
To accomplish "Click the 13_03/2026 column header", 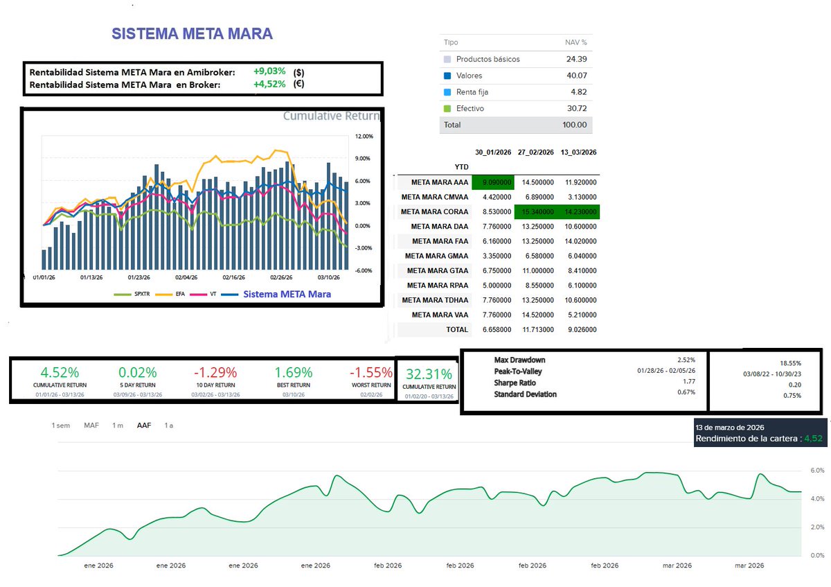I will click(579, 152).
